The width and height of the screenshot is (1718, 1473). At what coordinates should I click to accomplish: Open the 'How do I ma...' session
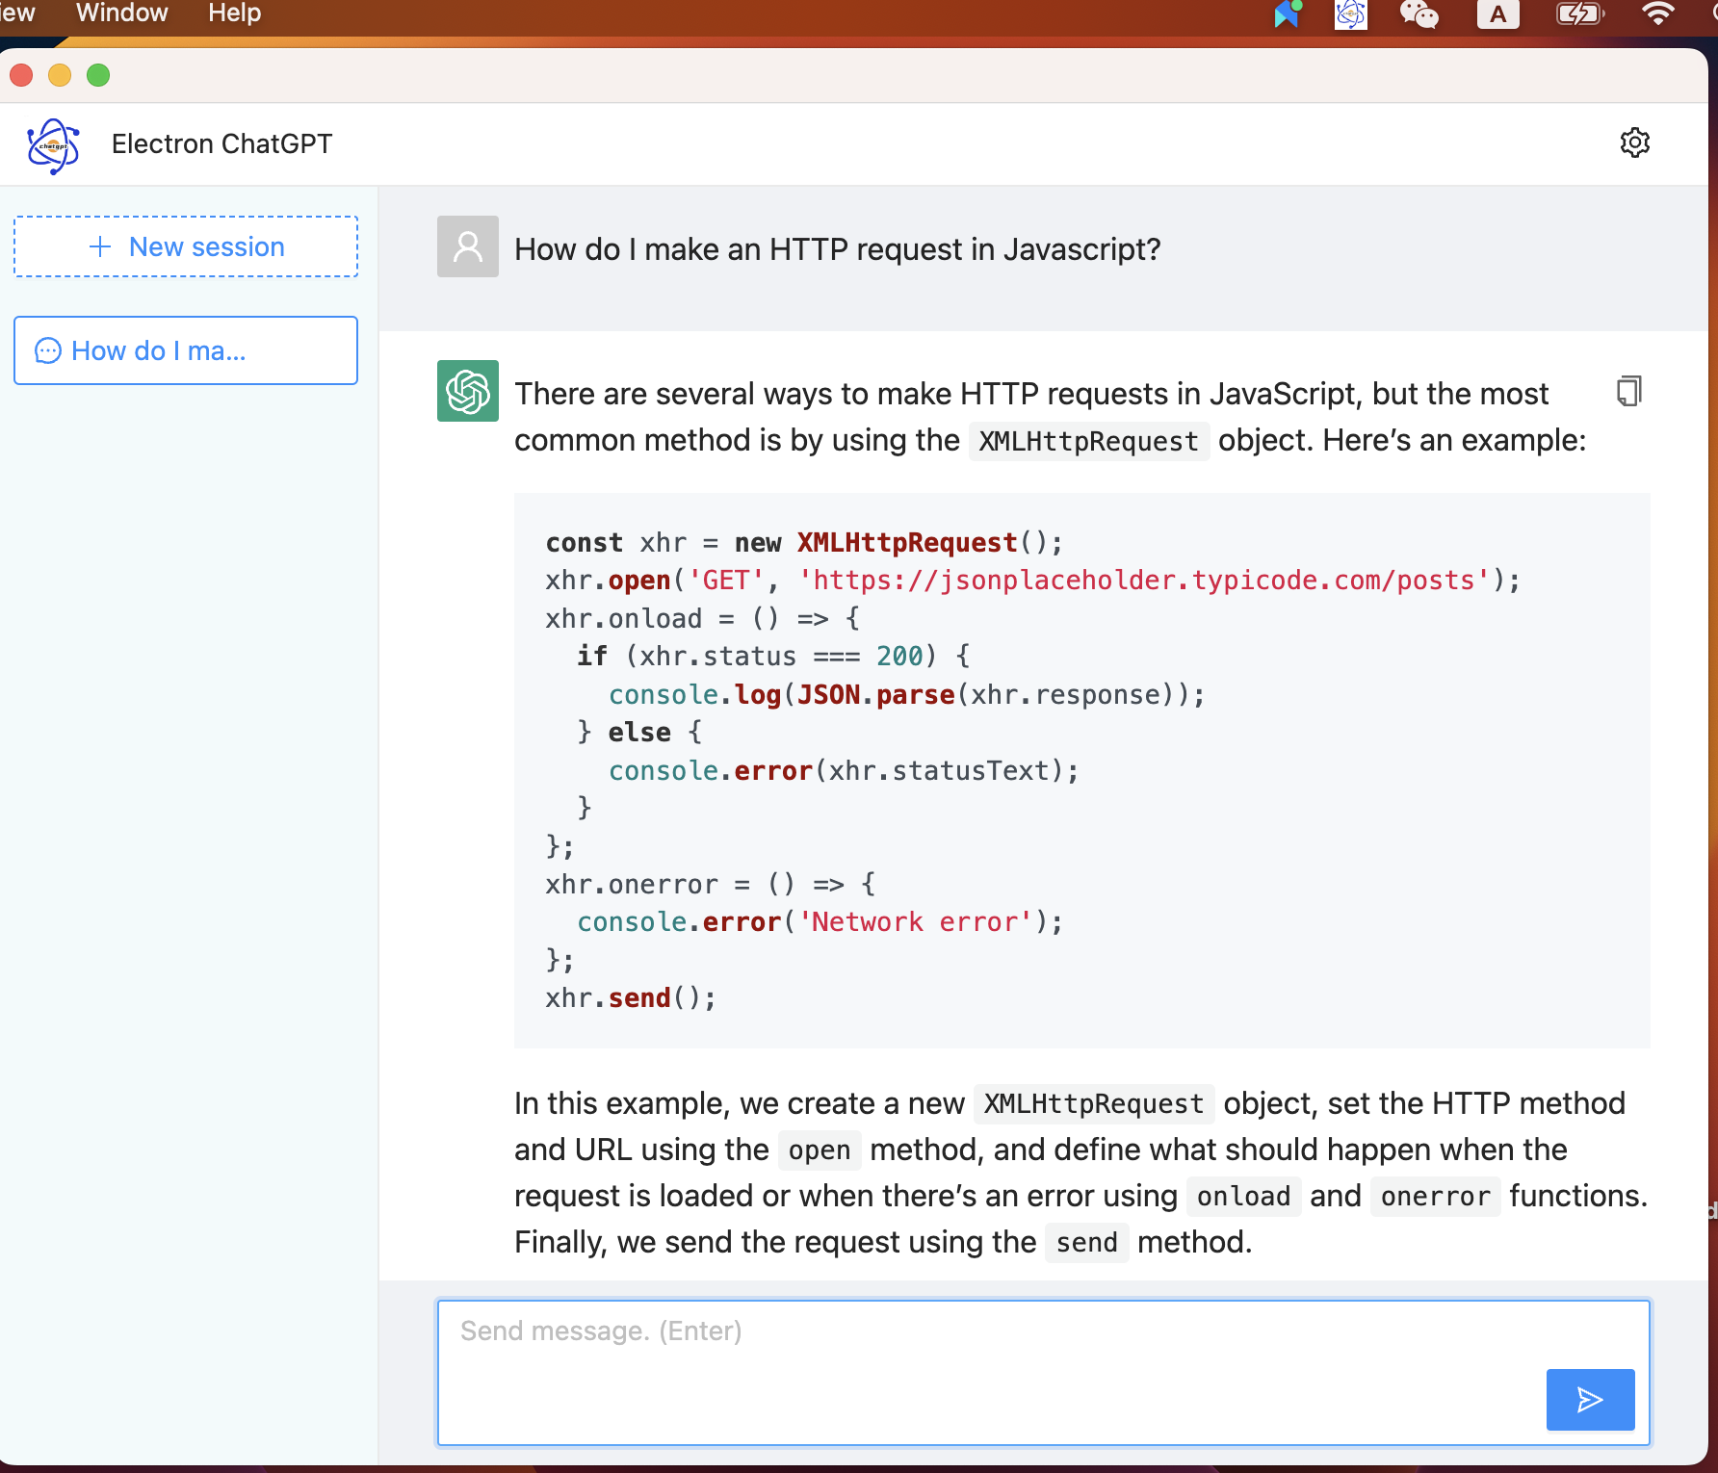(186, 350)
